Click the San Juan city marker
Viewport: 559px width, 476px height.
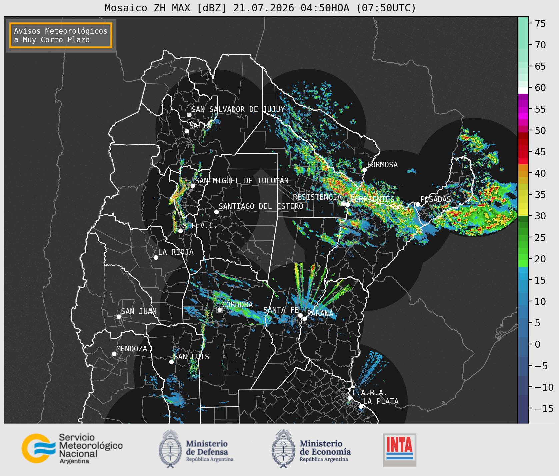119,317
